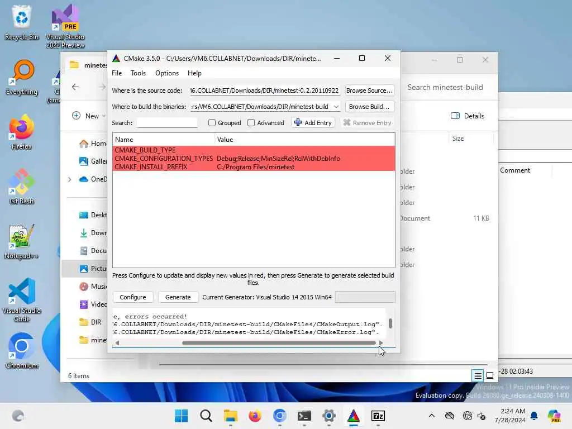Switch Explorer to large icons view
Image resolution: width=572 pixels, height=429 pixels.
tap(490, 375)
